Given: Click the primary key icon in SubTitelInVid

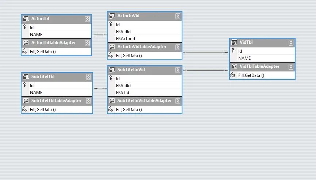Looking at the screenshot, I should pos(111,78).
